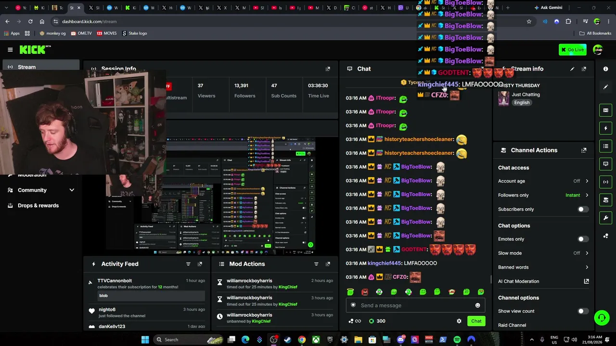
Task: Click GODTENT username in chat
Action: (414, 249)
